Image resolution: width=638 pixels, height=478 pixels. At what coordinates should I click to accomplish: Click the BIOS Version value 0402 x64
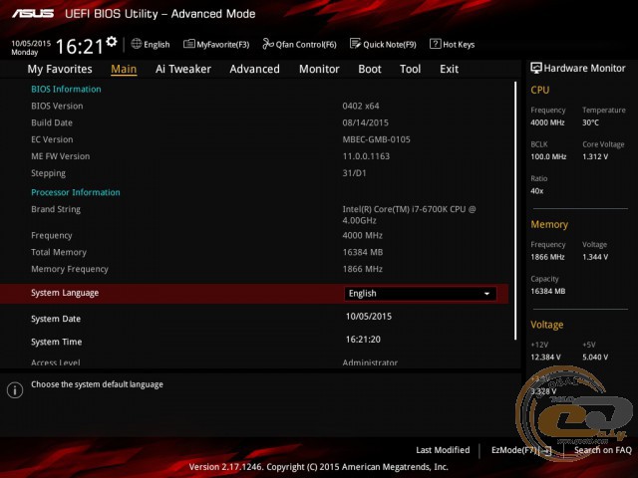coord(361,107)
